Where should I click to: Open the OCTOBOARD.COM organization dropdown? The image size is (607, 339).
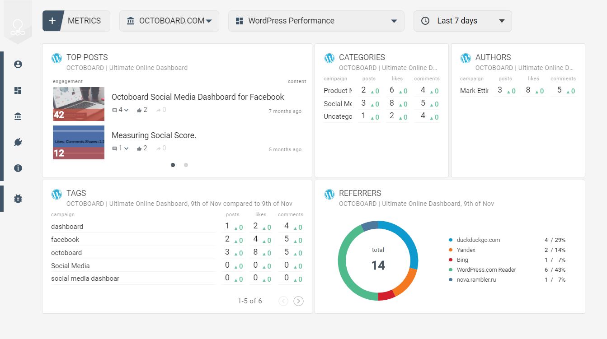point(169,21)
